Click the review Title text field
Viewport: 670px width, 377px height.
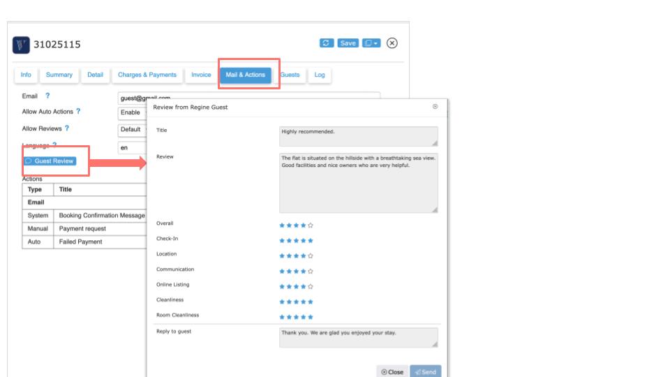pyautogui.click(x=359, y=136)
